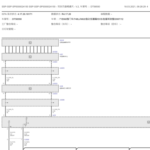Open the X10359 connector link

click(62, 100)
